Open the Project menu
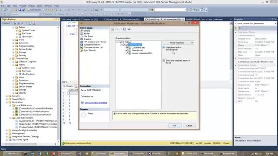The height and width of the screenshot is (156, 278). pos(23,6)
